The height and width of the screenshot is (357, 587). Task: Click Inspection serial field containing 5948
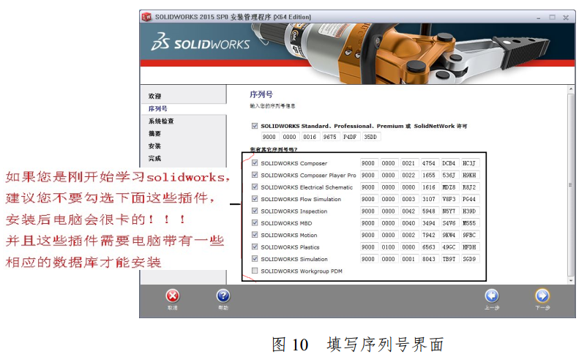429,211
